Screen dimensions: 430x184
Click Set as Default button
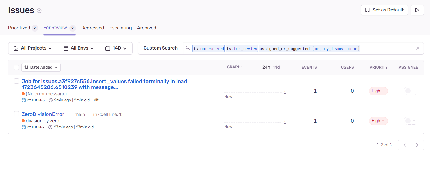384,10
